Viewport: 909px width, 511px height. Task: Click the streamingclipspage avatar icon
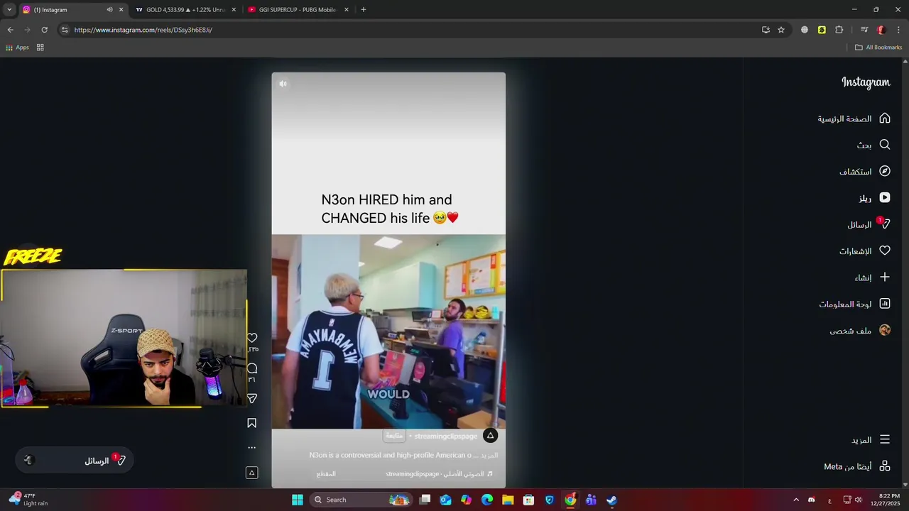490,436
